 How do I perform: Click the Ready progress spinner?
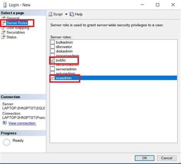pos(6,142)
